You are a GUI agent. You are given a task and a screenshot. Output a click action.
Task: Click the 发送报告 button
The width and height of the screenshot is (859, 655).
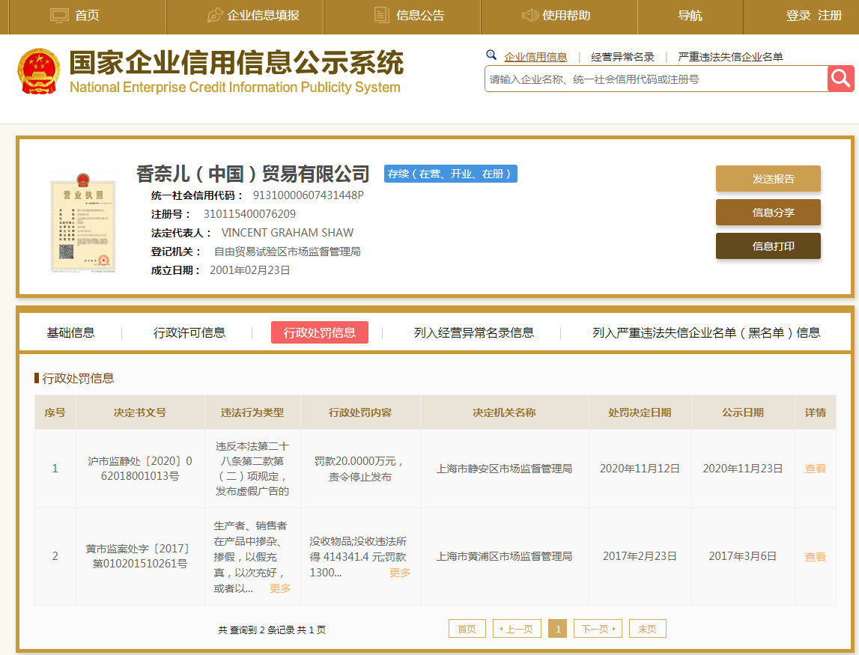768,179
